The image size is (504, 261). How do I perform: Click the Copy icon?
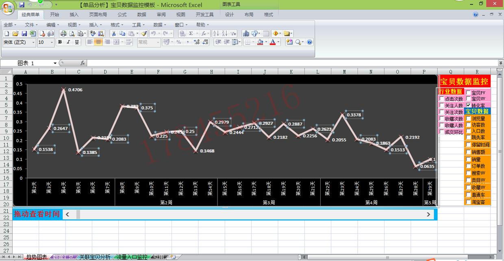pos(122,33)
